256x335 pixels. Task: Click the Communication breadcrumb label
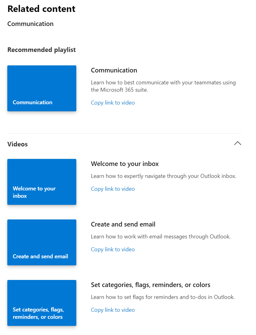[30, 24]
